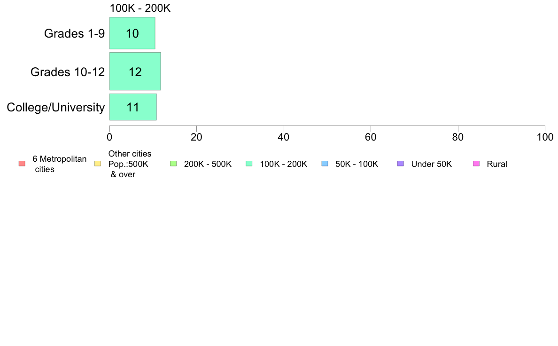Click the red 6 Metropolitan cities legend swatch
The height and width of the screenshot is (346, 558).
click(x=22, y=164)
